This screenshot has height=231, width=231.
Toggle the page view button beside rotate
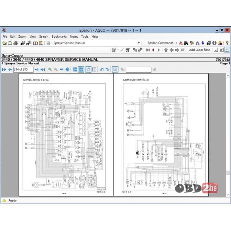point(115,69)
